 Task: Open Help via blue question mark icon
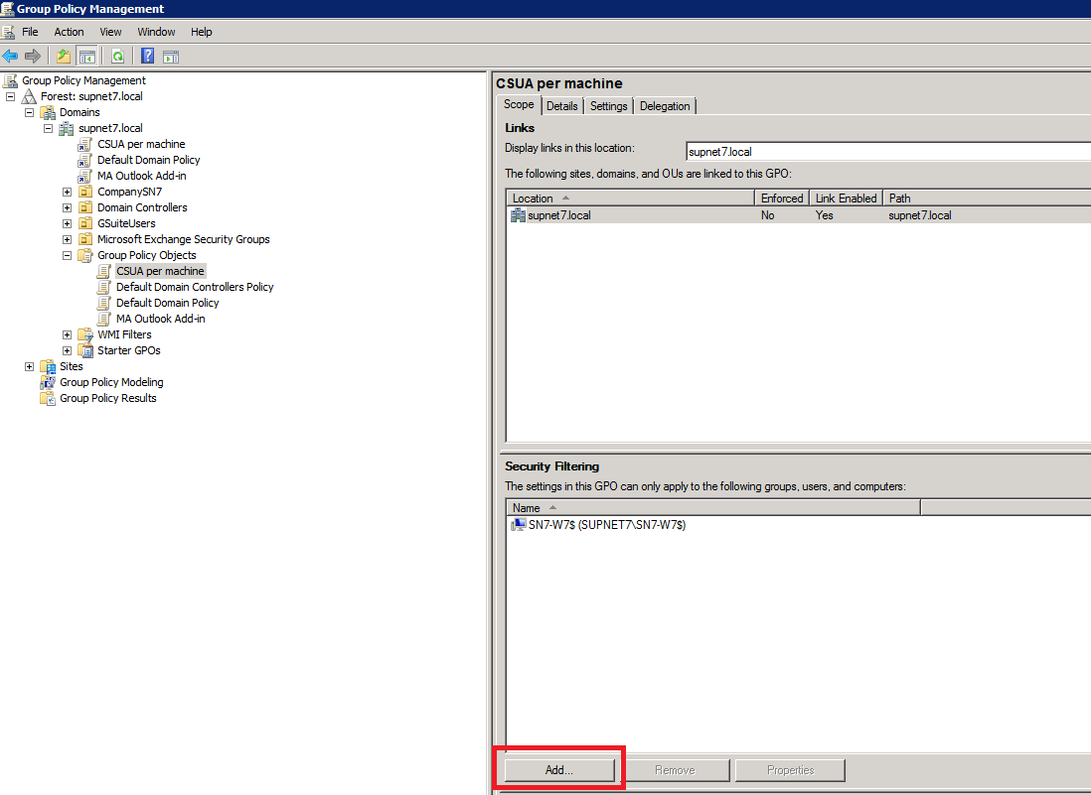[x=147, y=56]
